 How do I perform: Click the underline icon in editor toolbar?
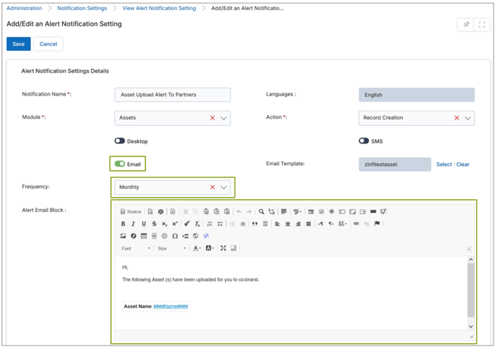pos(144,224)
